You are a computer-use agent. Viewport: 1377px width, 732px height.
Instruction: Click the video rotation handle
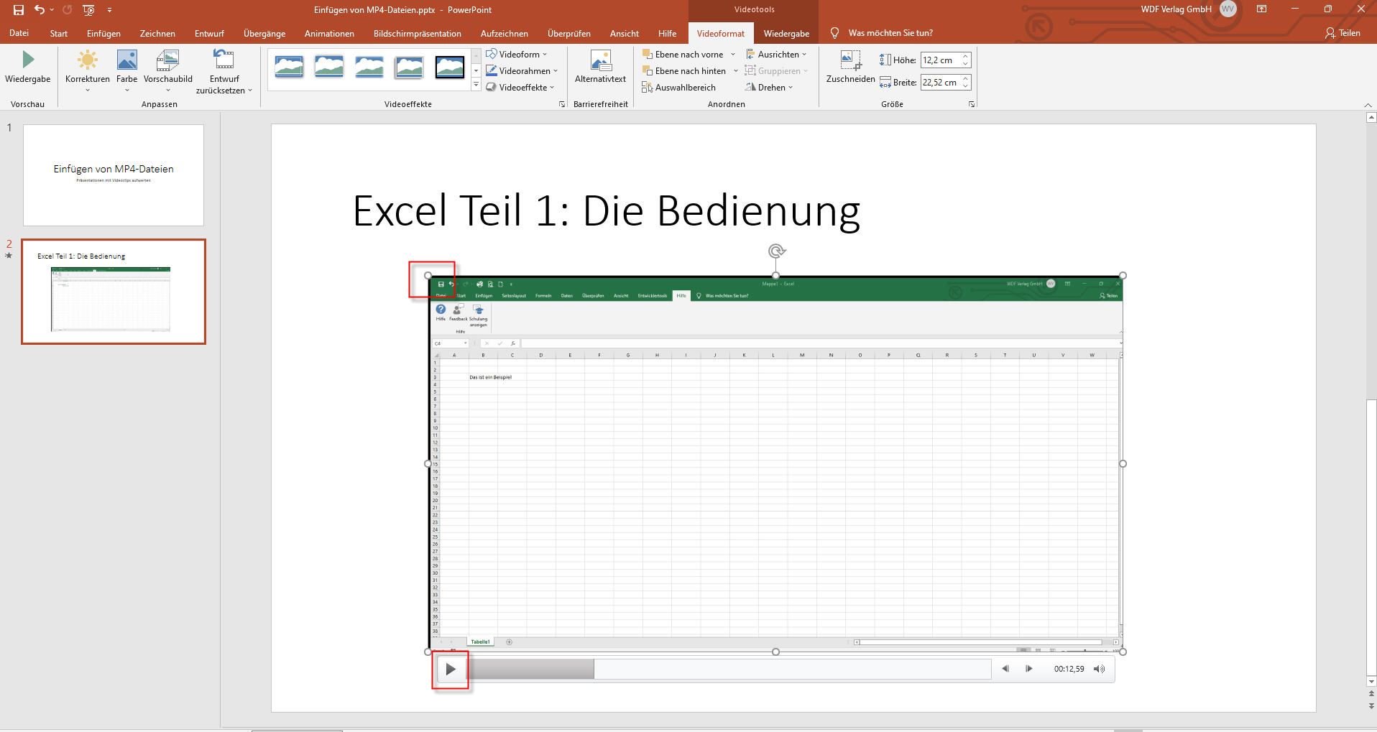tap(776, 251)
